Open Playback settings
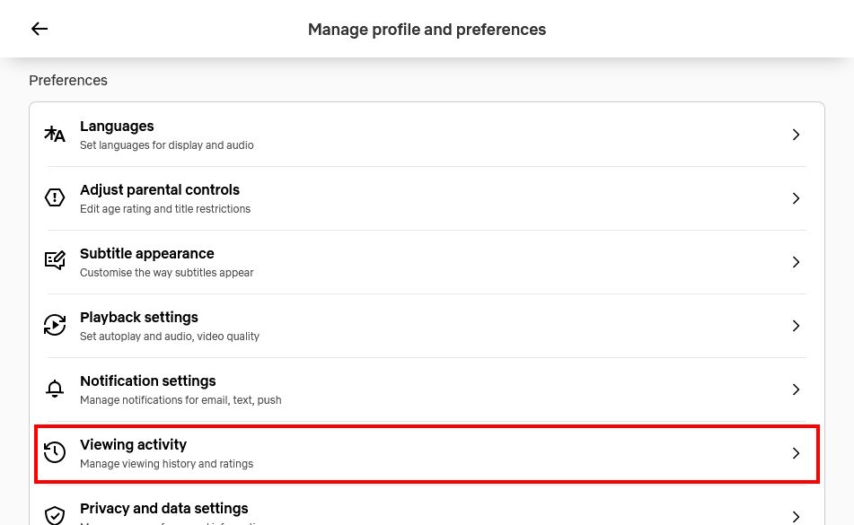This screenshot has height=525, width=854. point(427,326)
